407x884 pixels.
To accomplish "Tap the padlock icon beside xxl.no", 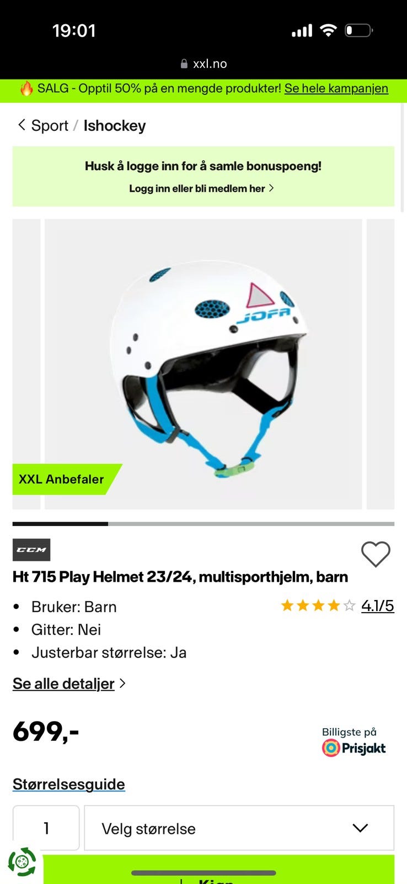I will click(184, 64).
